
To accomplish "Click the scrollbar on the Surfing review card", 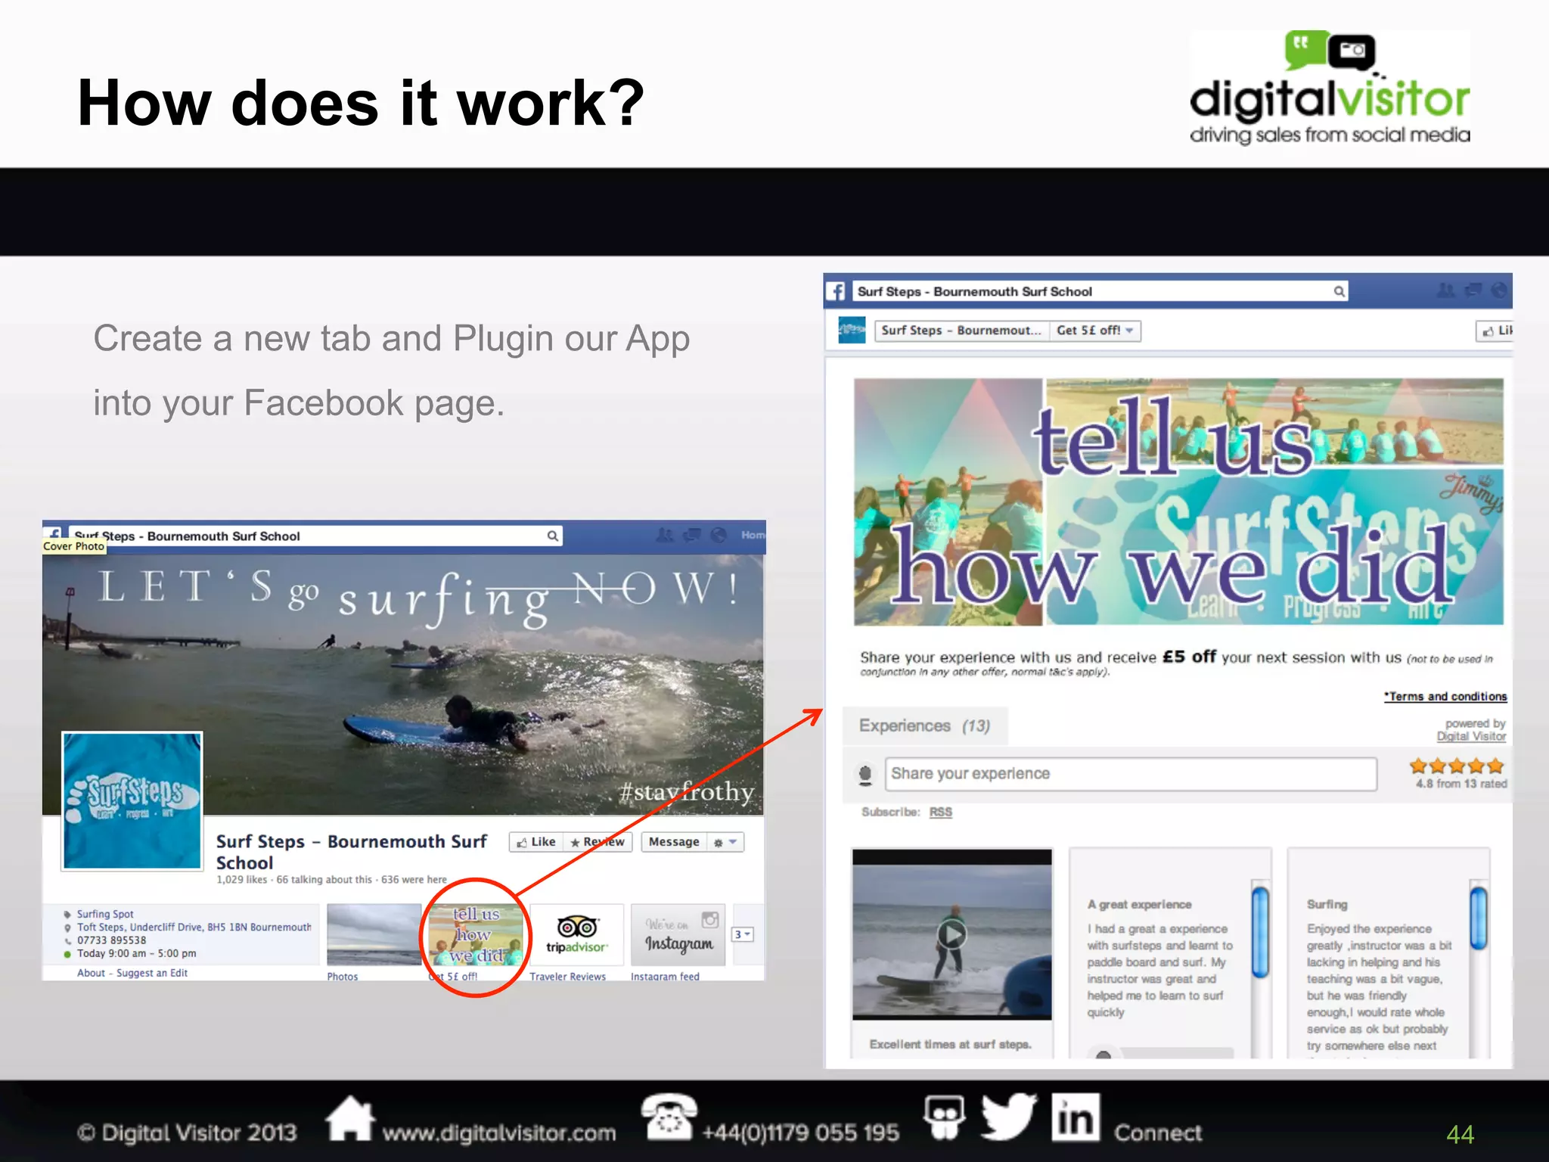I will [x=1479, y=918].
